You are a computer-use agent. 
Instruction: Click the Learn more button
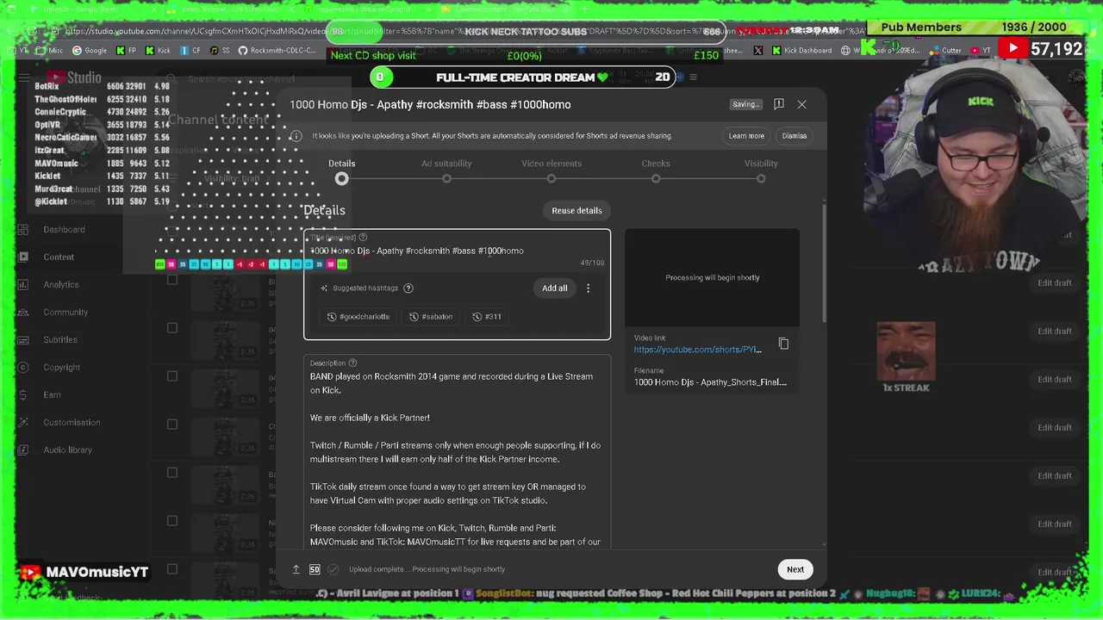coord(746,136)
